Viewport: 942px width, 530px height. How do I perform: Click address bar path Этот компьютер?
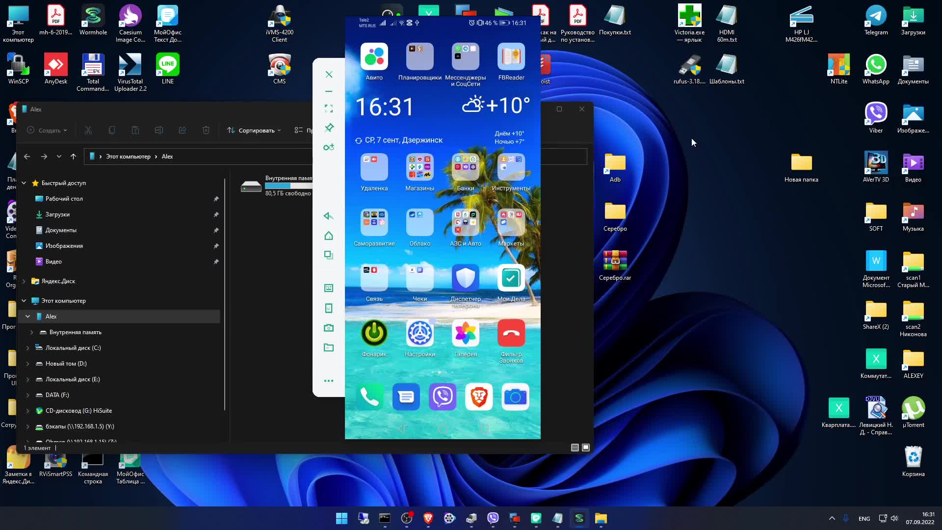pos(128,156)
